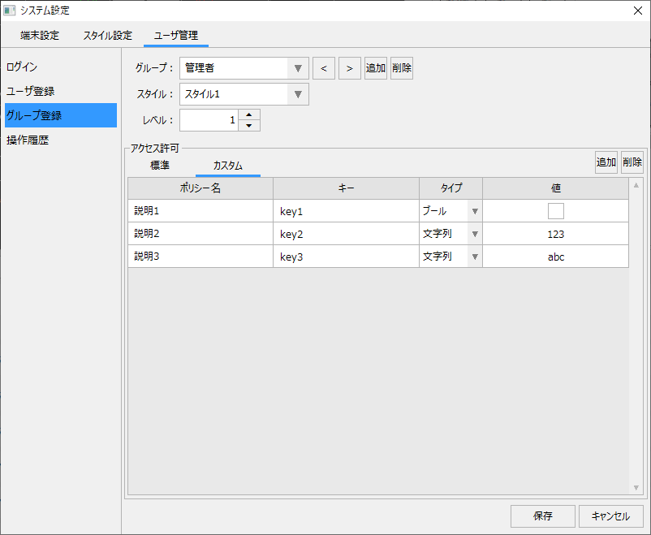The height and width of the screenshot is (535, 651).
Task: Click the table's vertical scrollbar down arrow
Action: [636, 487]
